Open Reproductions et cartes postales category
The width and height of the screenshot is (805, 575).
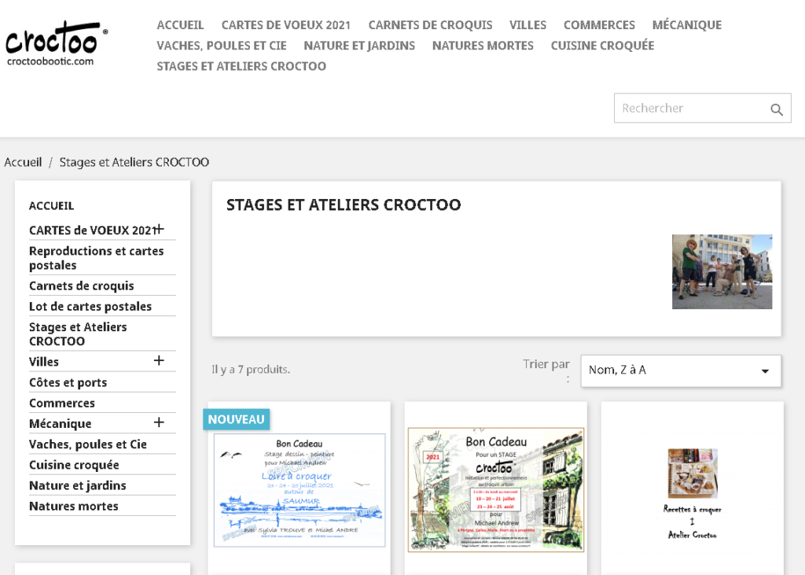(97, 258)
